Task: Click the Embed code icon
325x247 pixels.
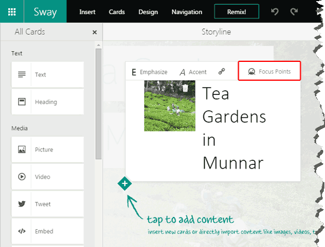Action: tap(22, 231)
